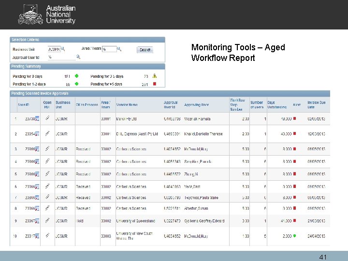348x261 pixels.
Task: Click the Pending Summary section header
Action: (87, 66)
